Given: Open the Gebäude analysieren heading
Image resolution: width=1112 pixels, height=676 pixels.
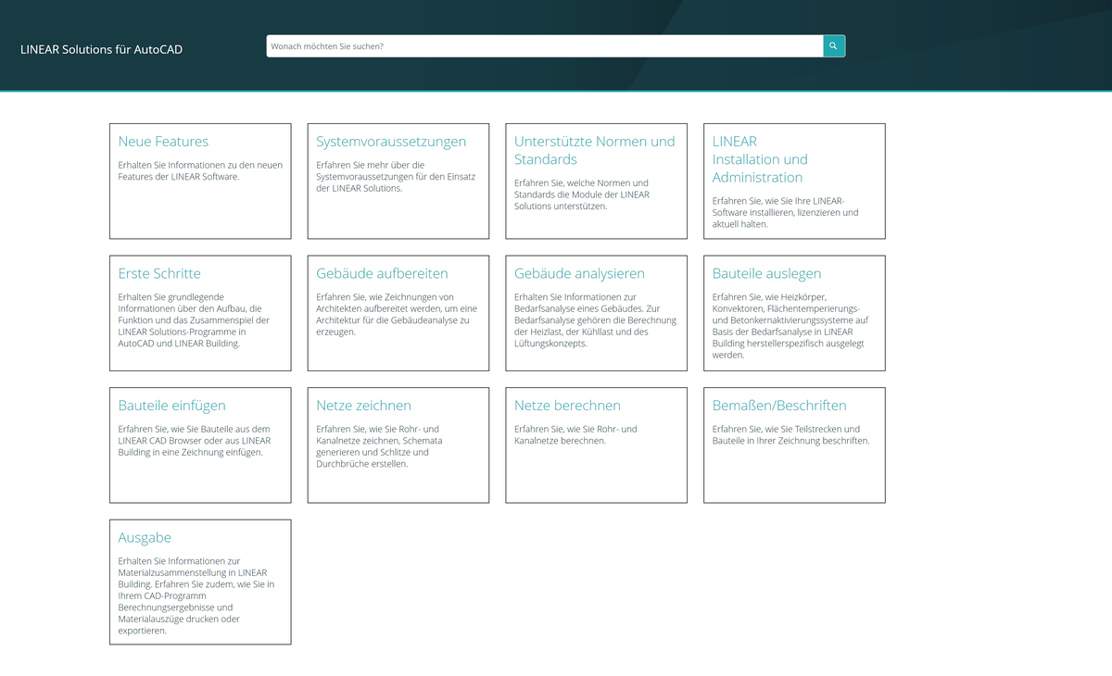Looking at the screenshot, I should 579,273.
